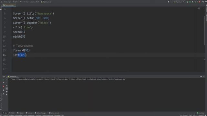Click OneDrive in breadcrumb path
Screen dimensions: 207x116
(16, 2)
